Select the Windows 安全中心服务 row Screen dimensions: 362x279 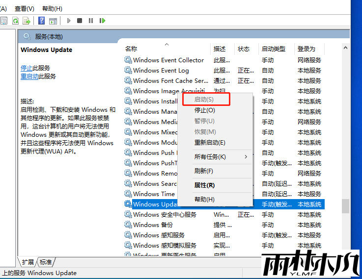point(224,214)
